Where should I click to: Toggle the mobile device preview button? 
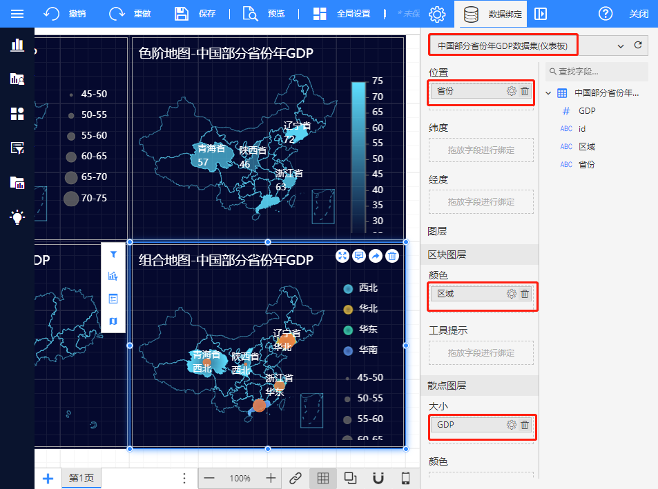[x=406, y=478]
